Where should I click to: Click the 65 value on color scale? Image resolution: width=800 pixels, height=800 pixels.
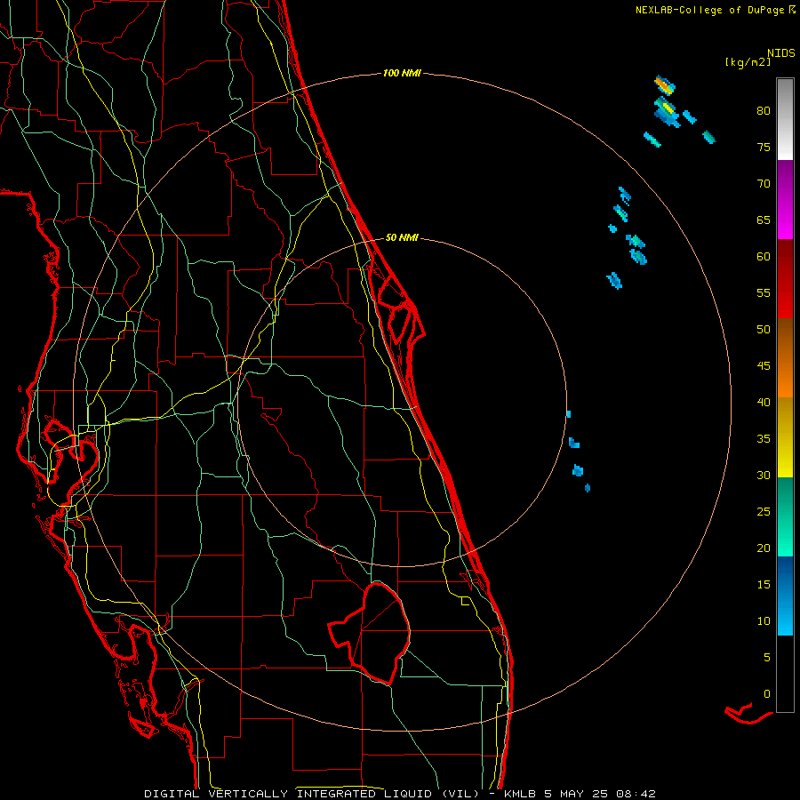[764, 220]
